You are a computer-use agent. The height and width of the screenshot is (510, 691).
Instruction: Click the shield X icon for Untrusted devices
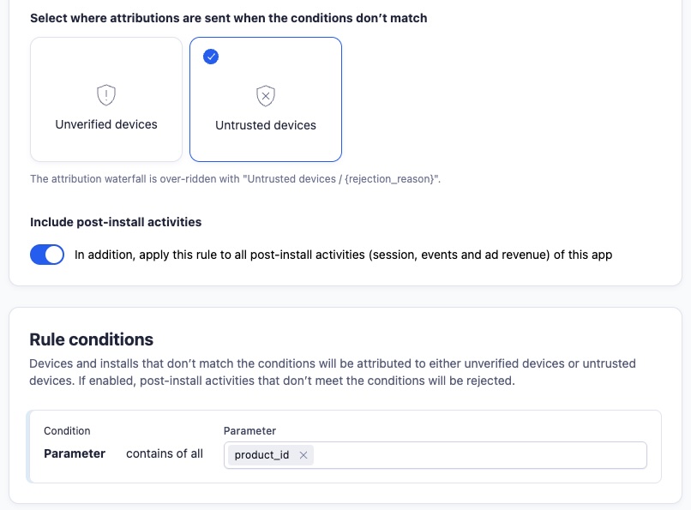tap(266, 95)
